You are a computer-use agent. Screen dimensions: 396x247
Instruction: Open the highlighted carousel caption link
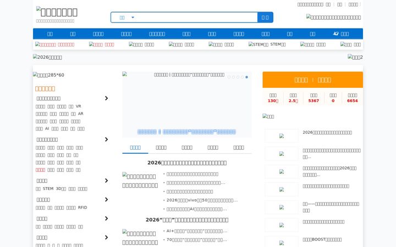(x=186, y=132)
